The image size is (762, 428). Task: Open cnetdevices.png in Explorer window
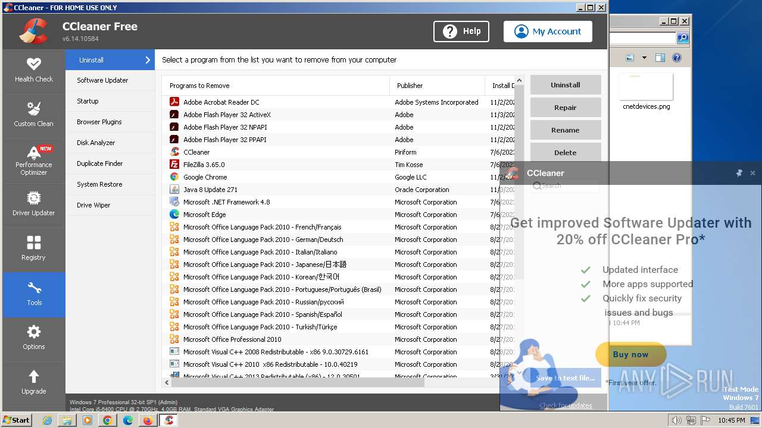646,92
